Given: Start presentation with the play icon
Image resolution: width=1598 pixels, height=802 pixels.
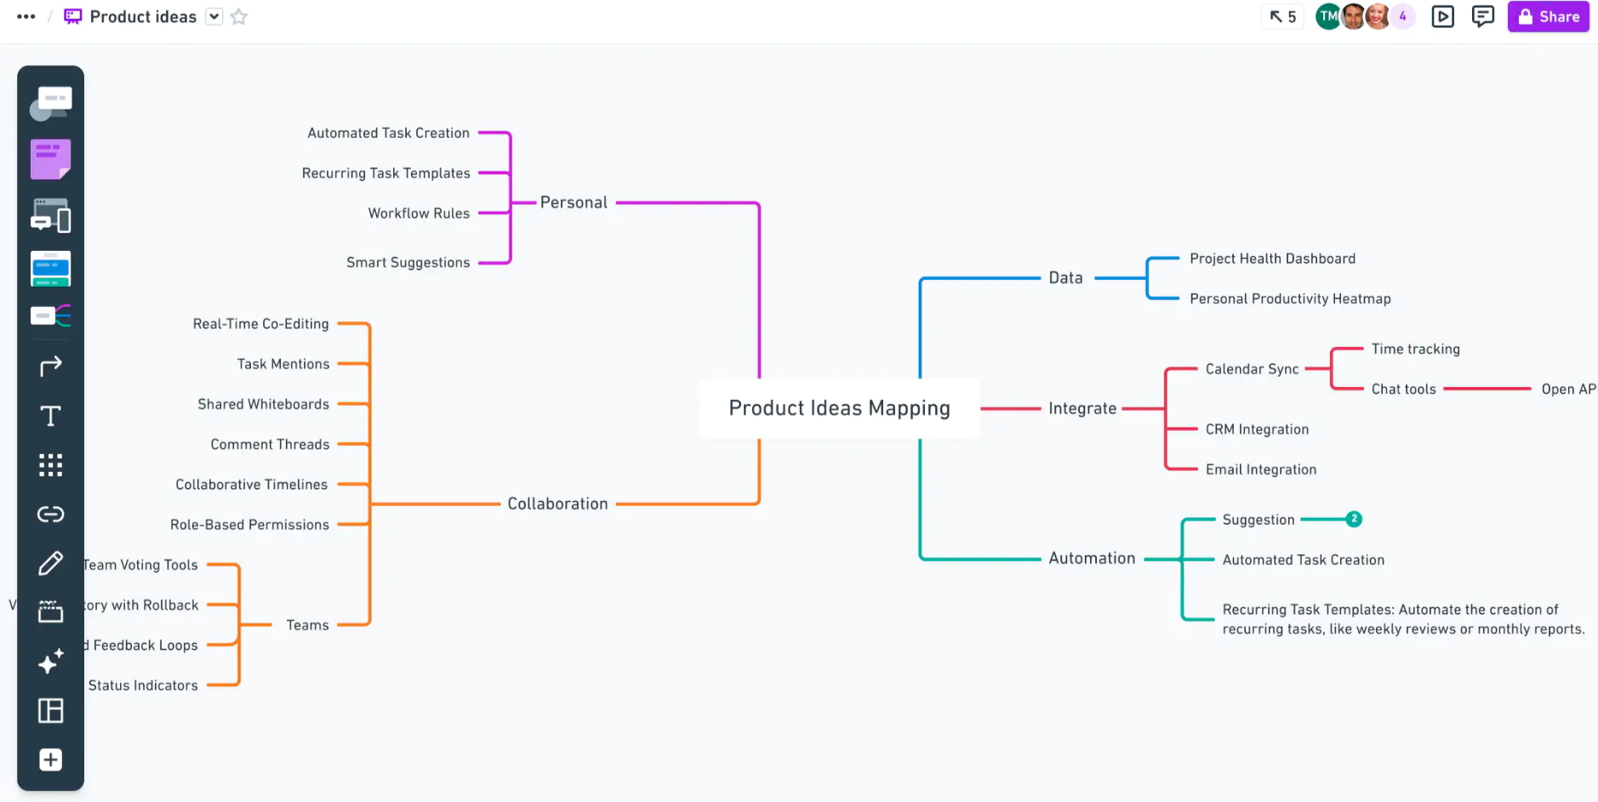Looking at the screenshot, I should (1442, 16).
